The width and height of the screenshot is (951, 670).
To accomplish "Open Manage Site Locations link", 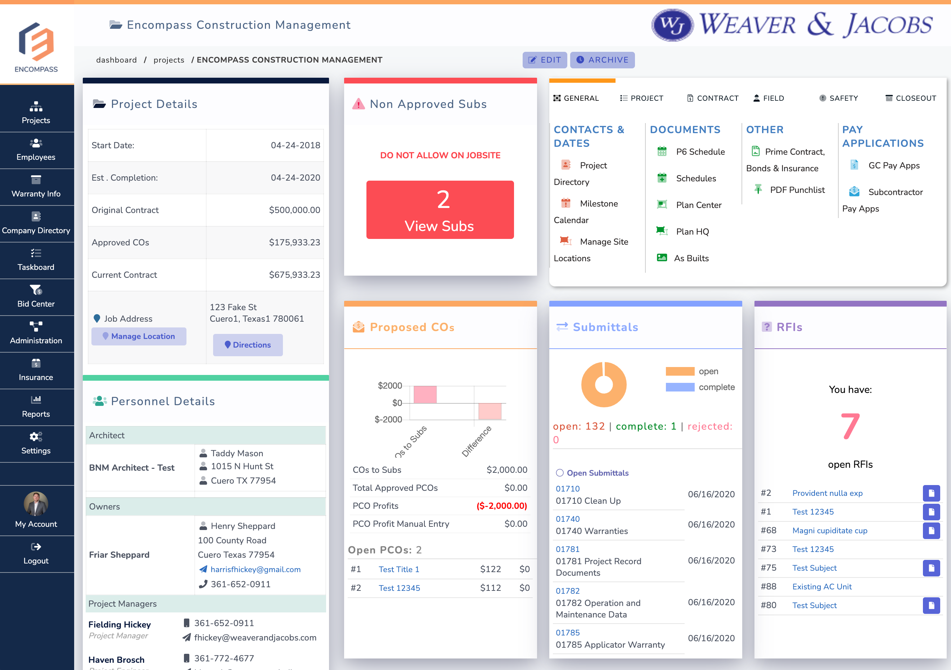I will click(591, 250).
